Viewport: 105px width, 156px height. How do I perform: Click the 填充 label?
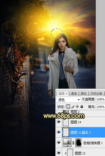click(92, 107)
